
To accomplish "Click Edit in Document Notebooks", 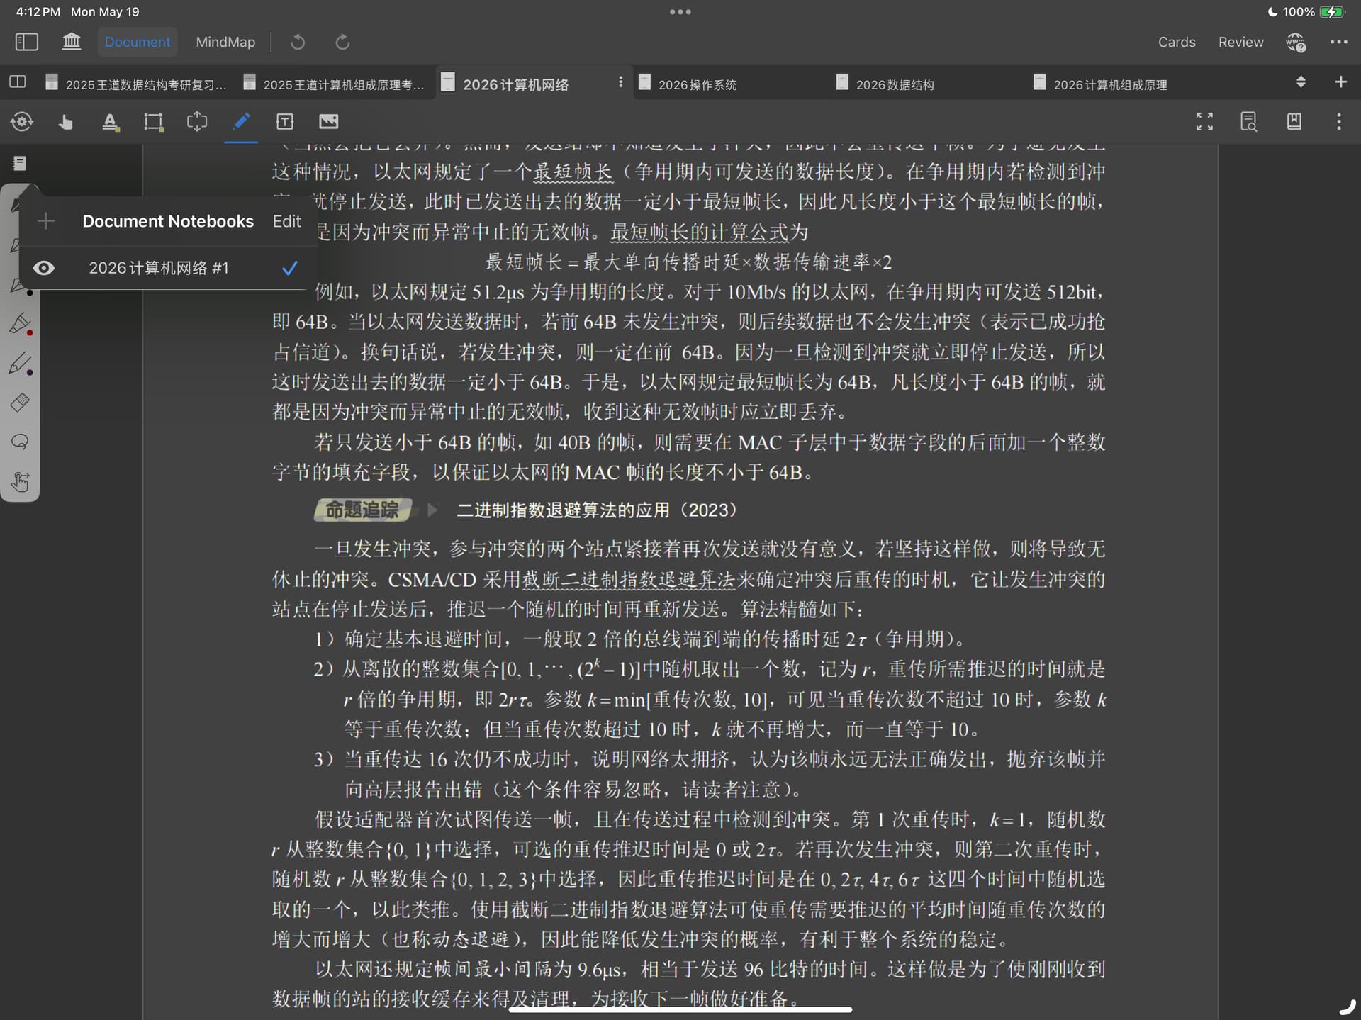I will coord(286,221).
